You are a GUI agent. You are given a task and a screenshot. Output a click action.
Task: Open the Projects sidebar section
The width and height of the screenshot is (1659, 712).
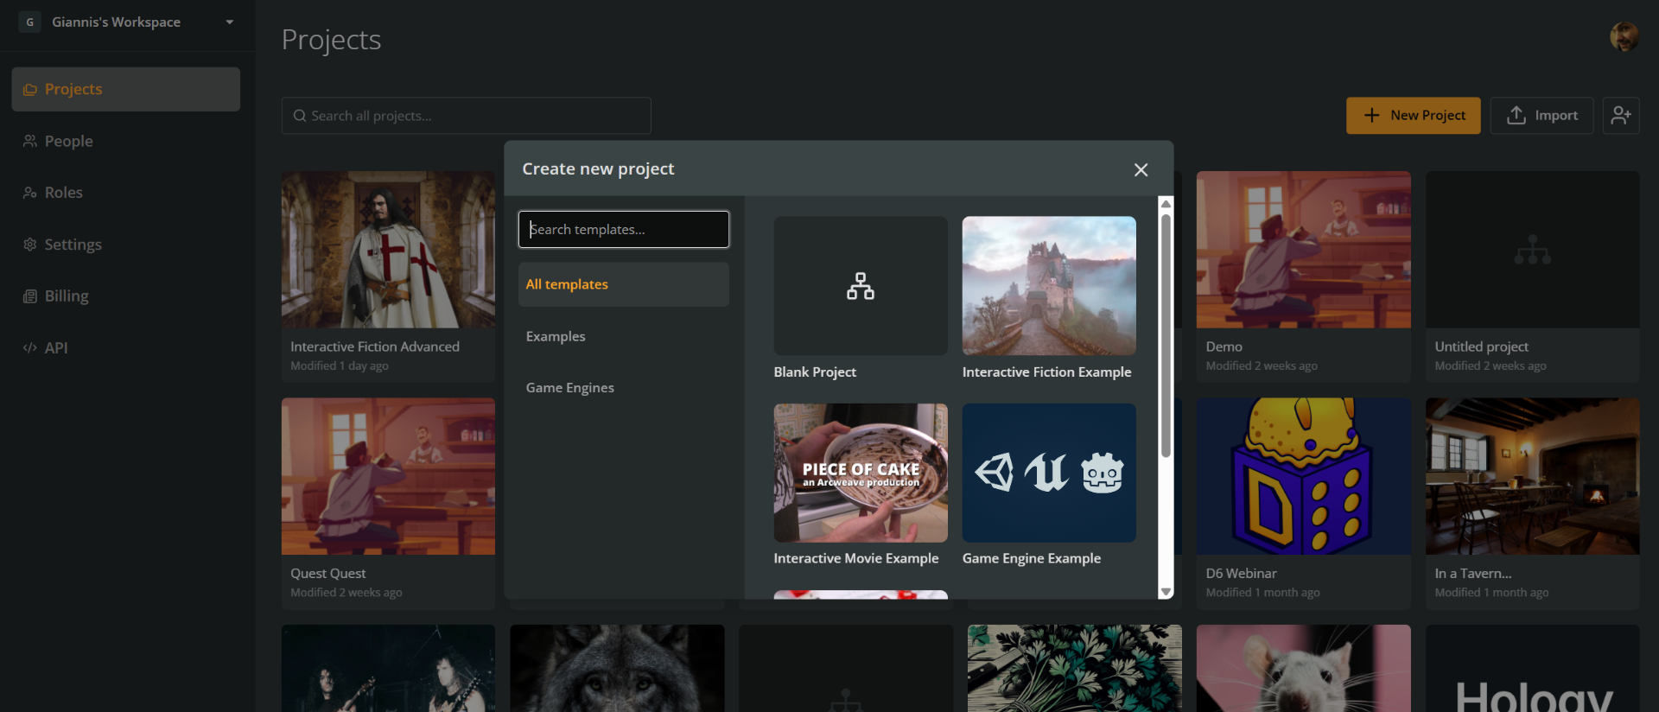point(126,89)
